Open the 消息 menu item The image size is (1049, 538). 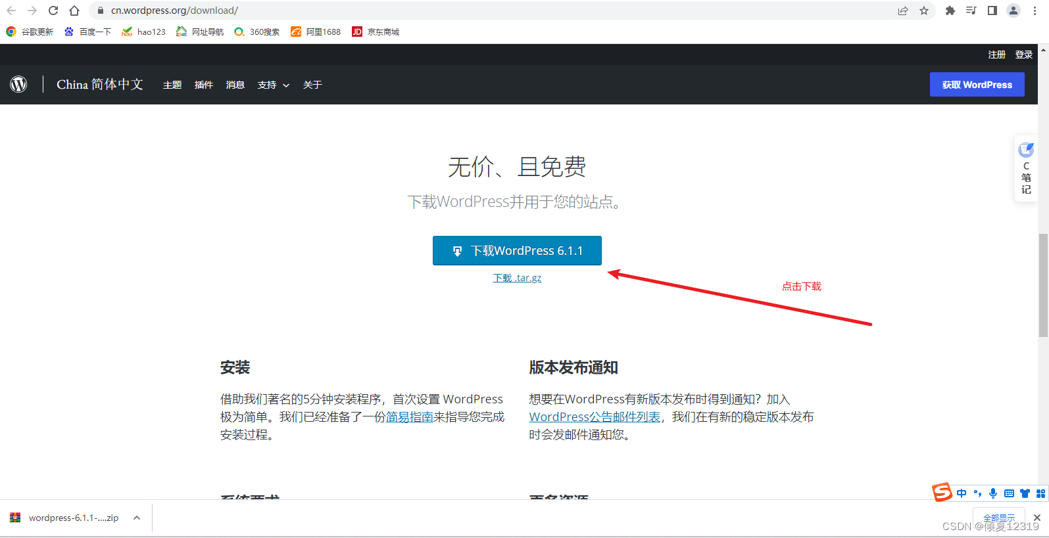coord(235,85)
